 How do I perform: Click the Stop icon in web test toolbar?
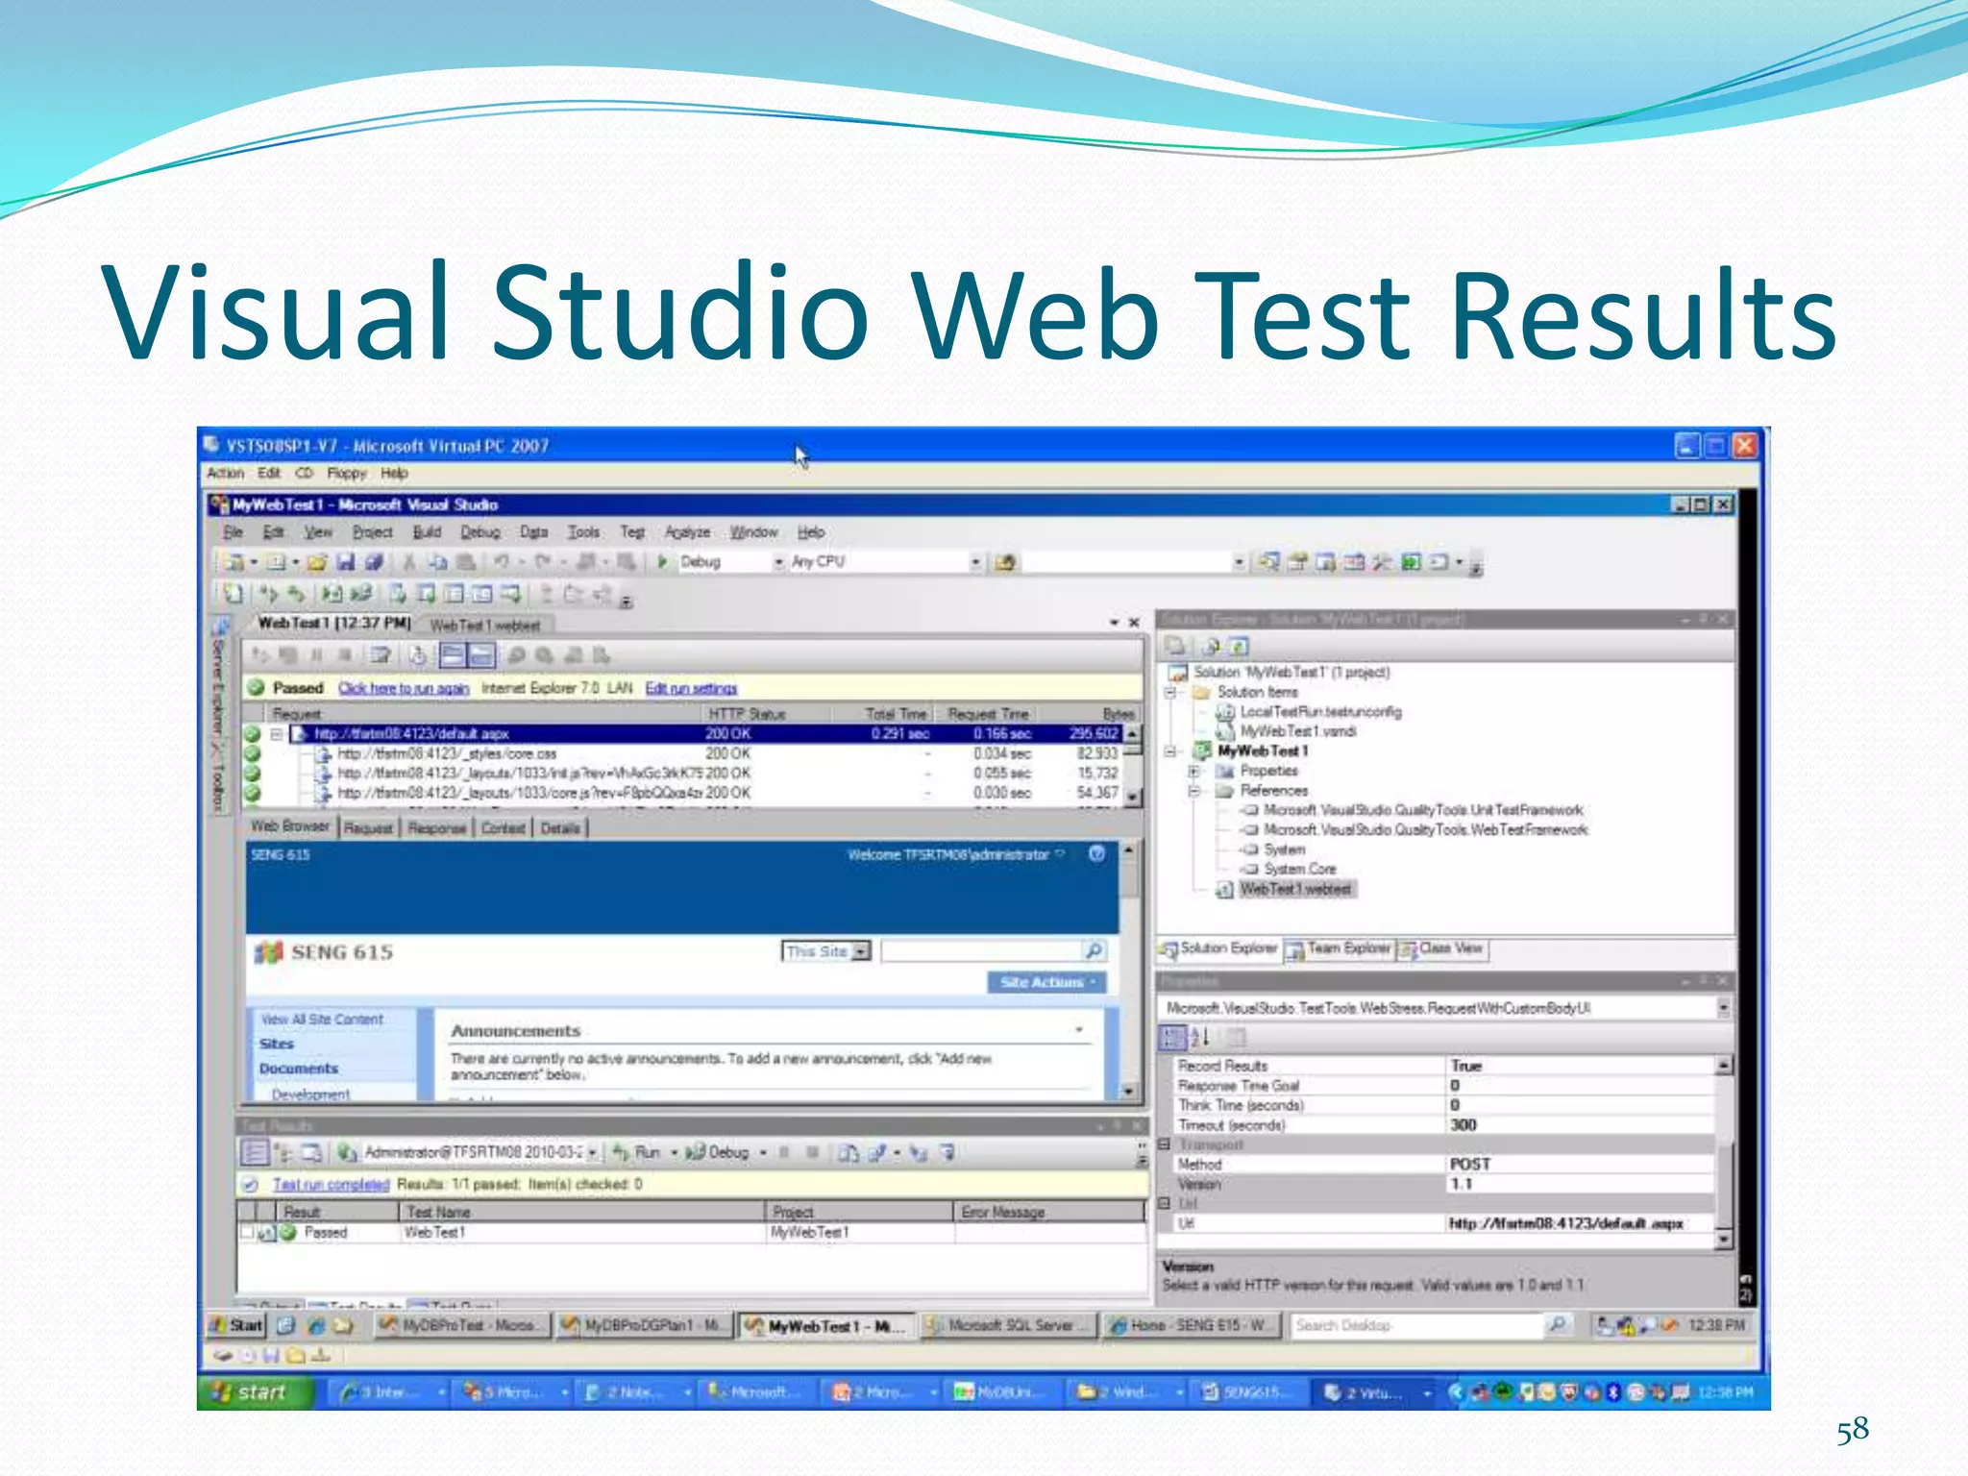pos(344,655)
